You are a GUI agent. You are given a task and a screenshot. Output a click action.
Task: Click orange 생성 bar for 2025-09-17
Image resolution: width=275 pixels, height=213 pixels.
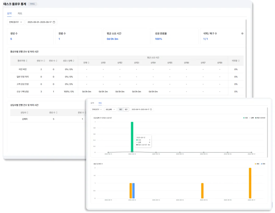pyautogui.click(x=250, y=183)
